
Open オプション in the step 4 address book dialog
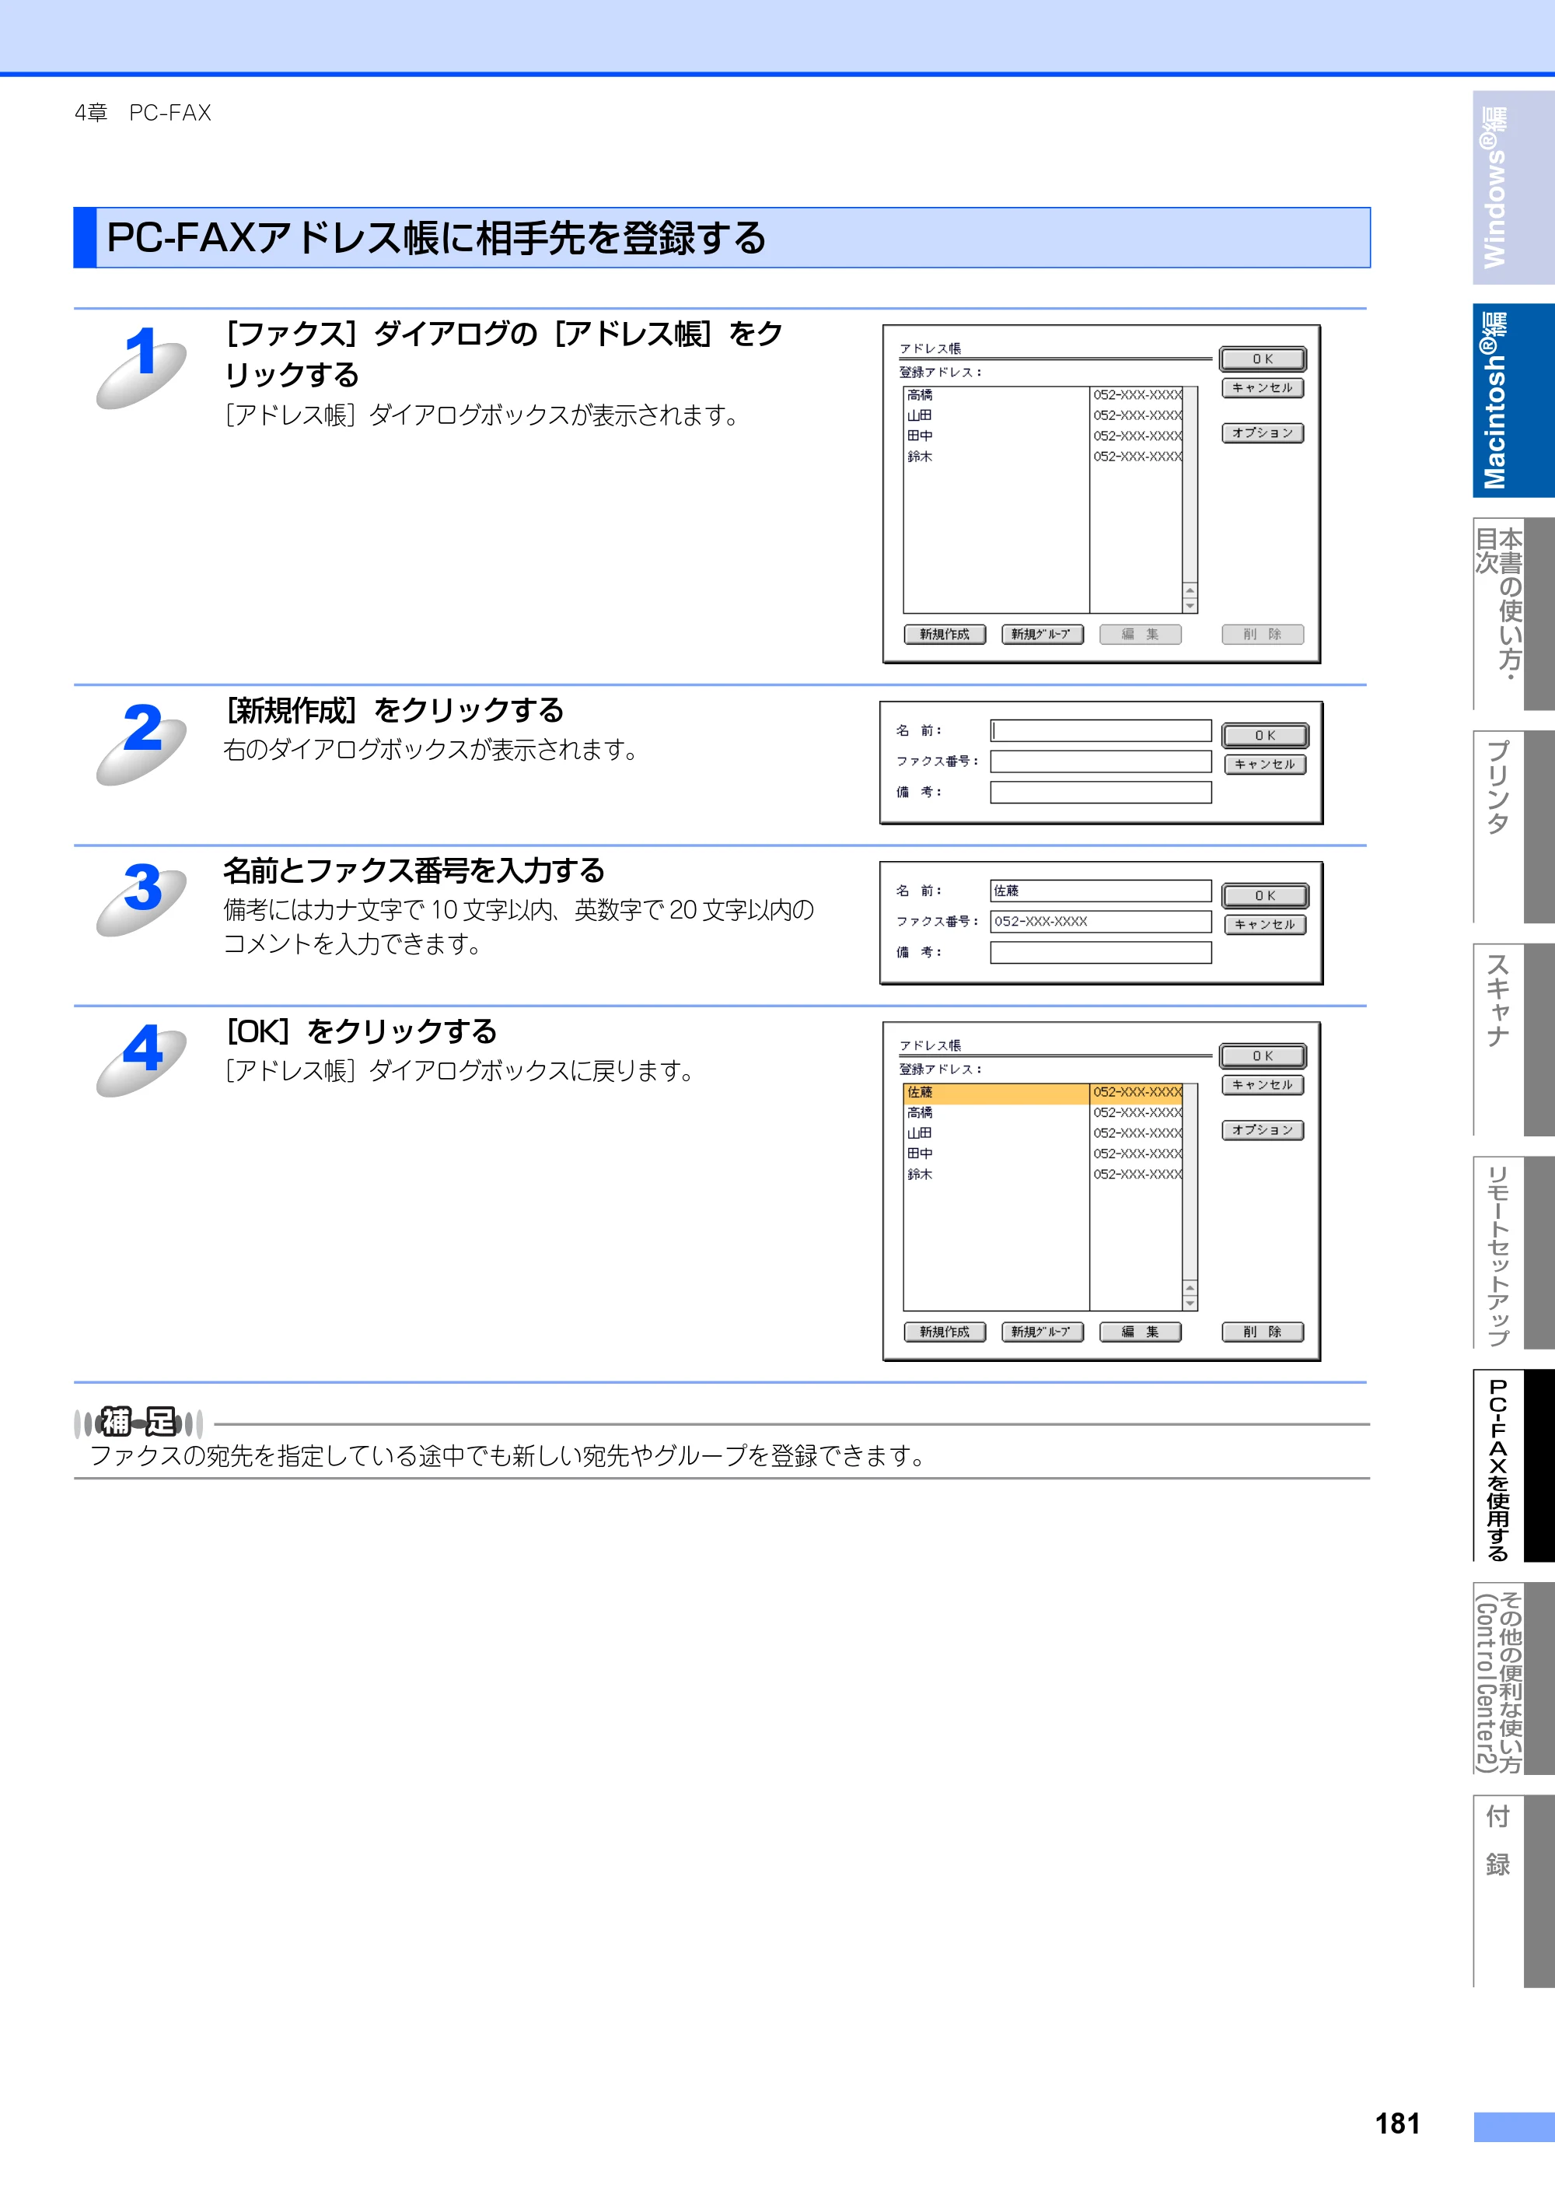pos(1263,1129)
